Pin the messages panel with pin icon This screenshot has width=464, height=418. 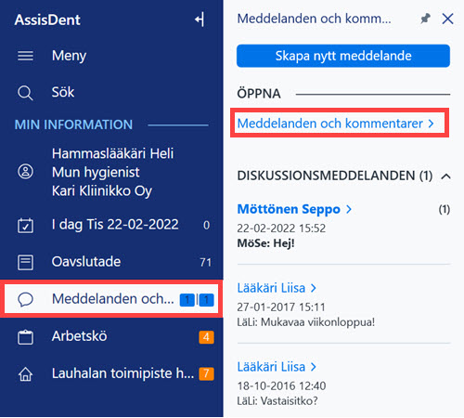[x=425, y=19]
